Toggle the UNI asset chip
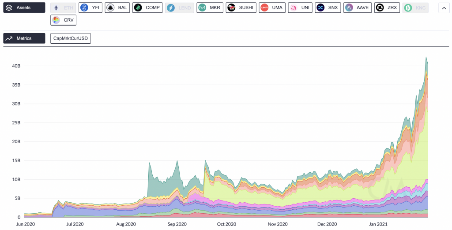 click(300, 8)
